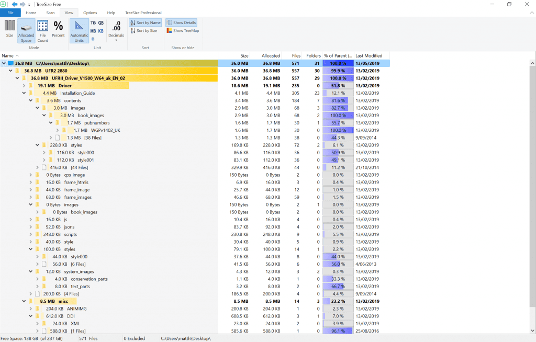
Task: Sort the tree by Size
Action: (144, 30)
